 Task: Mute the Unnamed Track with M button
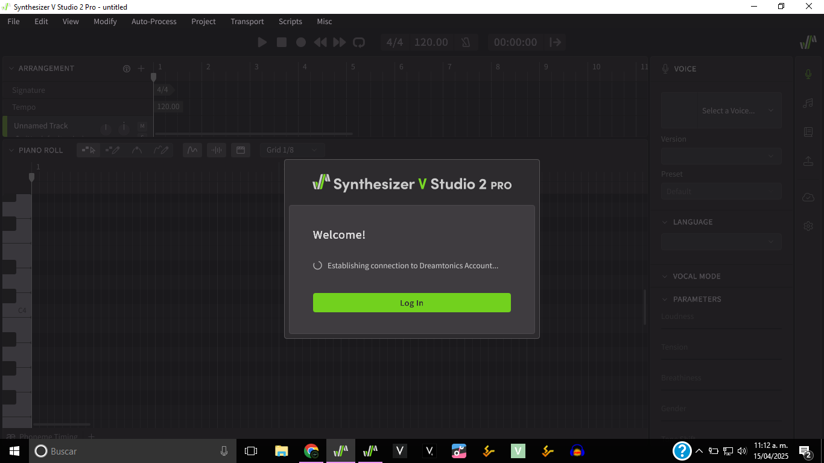click(x=142, y=126)
